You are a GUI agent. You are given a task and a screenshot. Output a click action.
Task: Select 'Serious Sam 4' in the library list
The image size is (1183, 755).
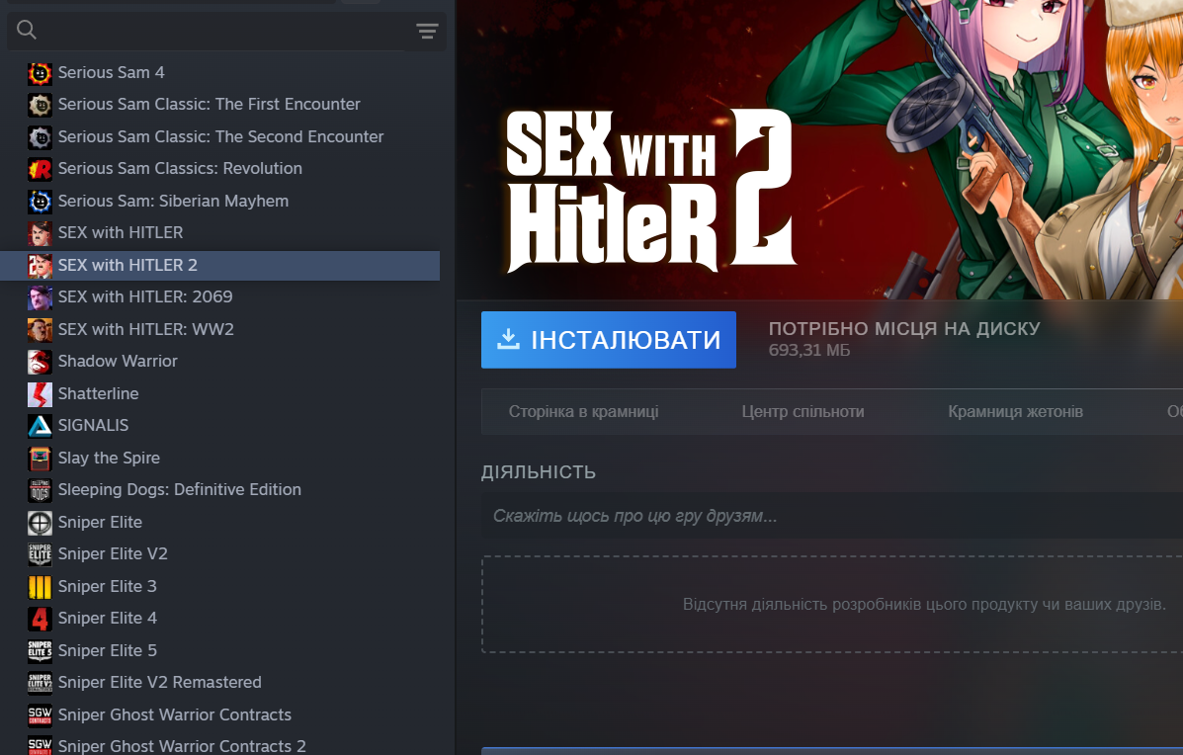pyautogui.click(x=111, y=72)
